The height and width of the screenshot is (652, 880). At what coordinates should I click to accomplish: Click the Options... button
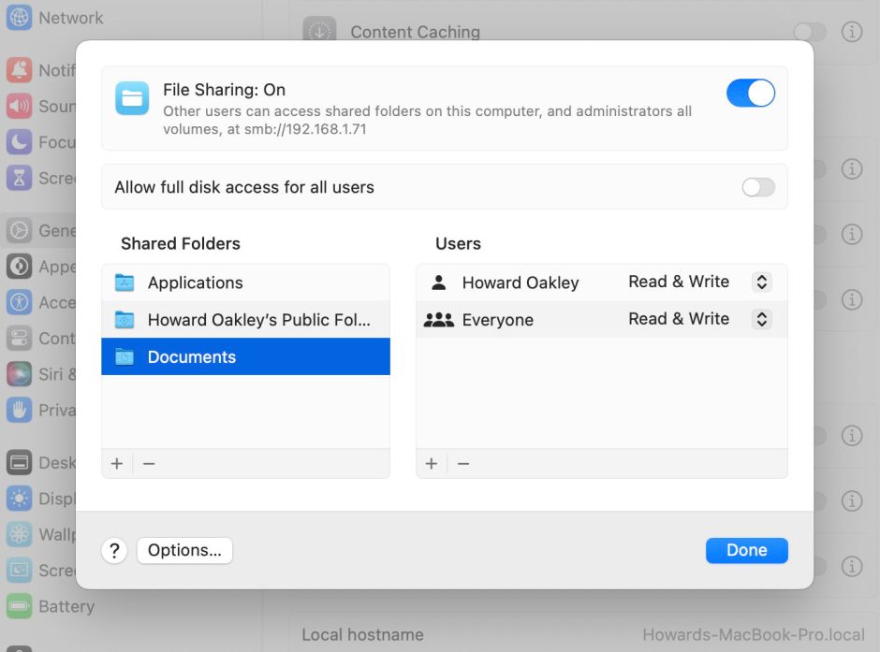(x=184, y=551)
